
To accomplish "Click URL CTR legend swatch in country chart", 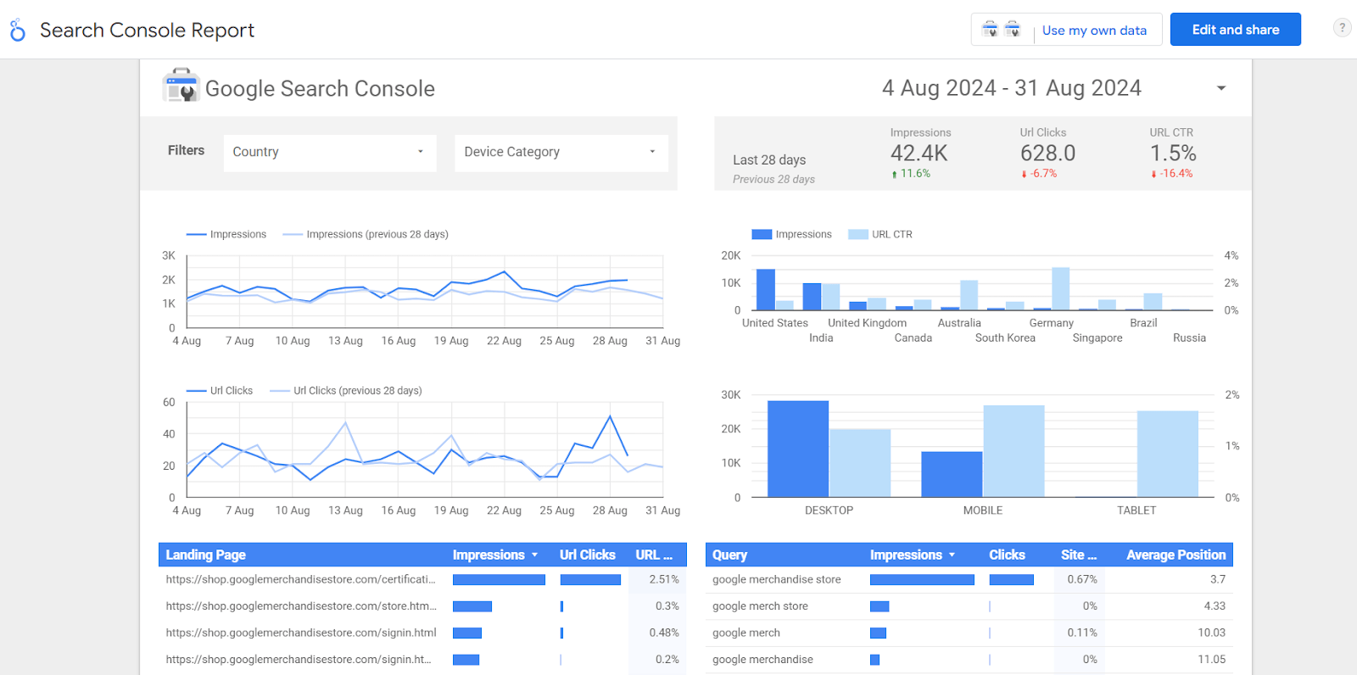I will (858, 235).
